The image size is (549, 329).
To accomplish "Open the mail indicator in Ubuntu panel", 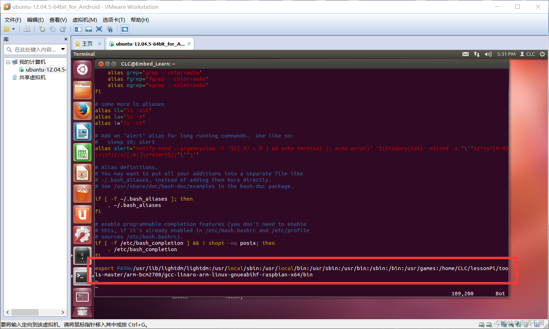I will pos(466,54).
